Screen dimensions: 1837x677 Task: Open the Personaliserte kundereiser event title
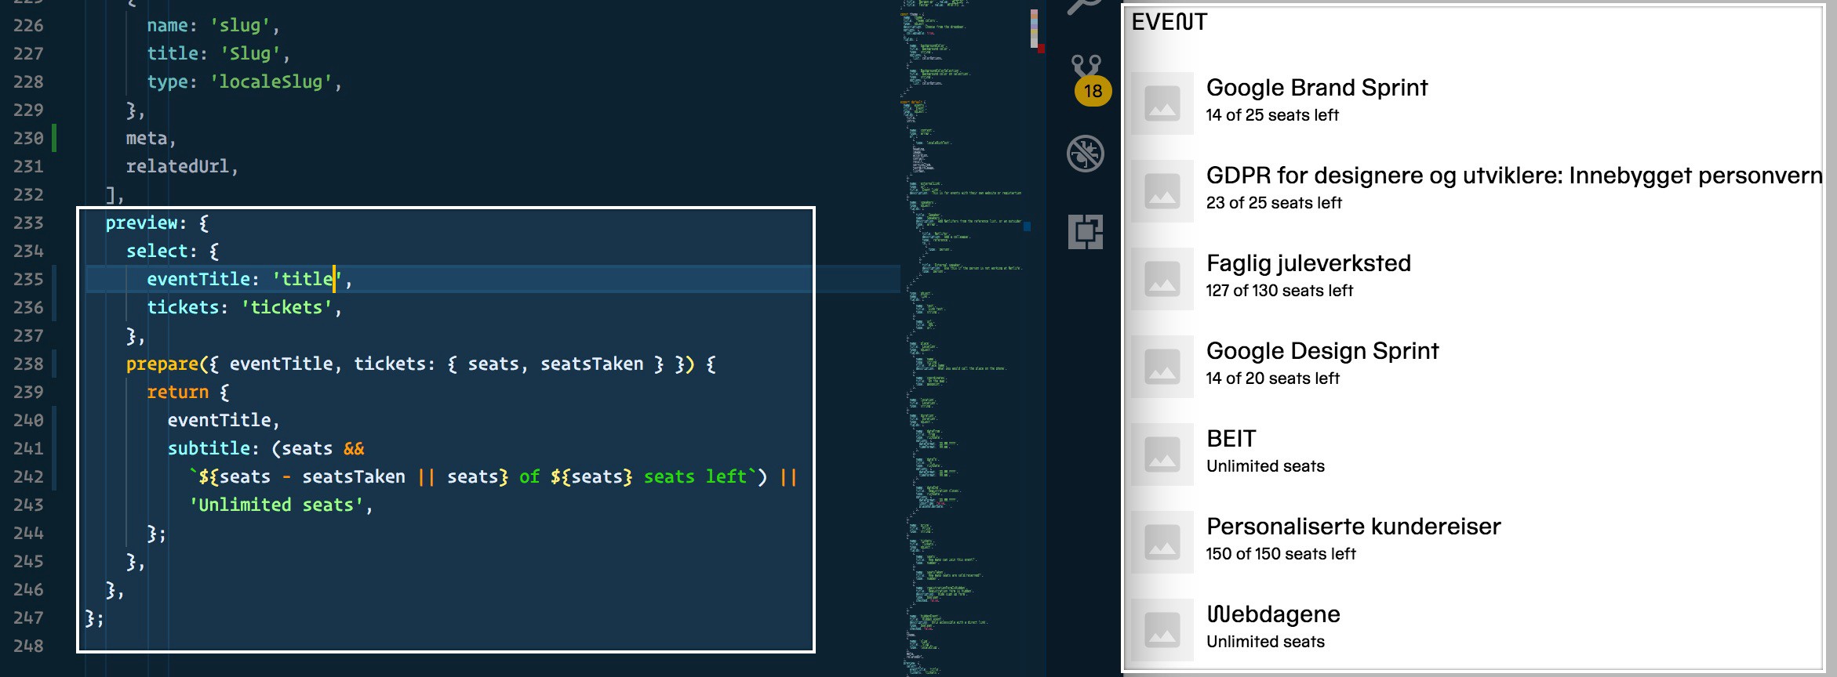pyautogui.click(x=1354, y=527)
